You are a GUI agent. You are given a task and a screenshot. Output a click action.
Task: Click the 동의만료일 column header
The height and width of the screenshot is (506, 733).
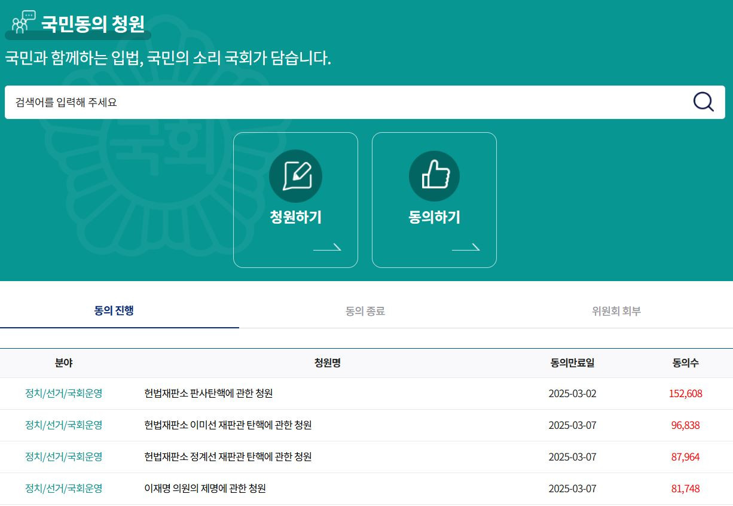[572, 362]
